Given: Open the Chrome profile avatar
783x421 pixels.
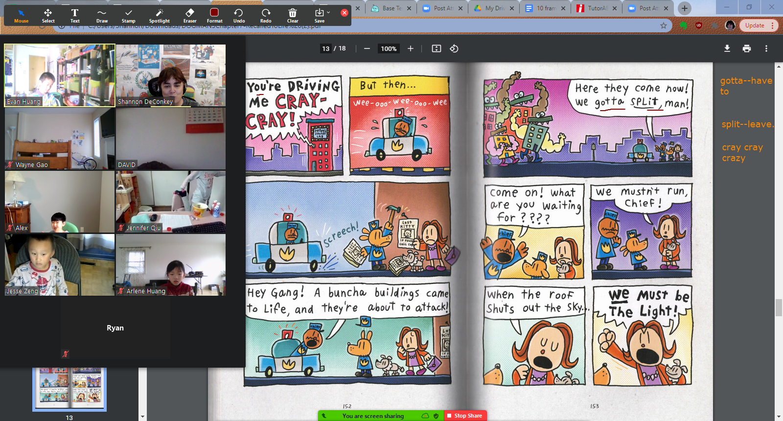Looking at the screenshot, I should (730, 25).
